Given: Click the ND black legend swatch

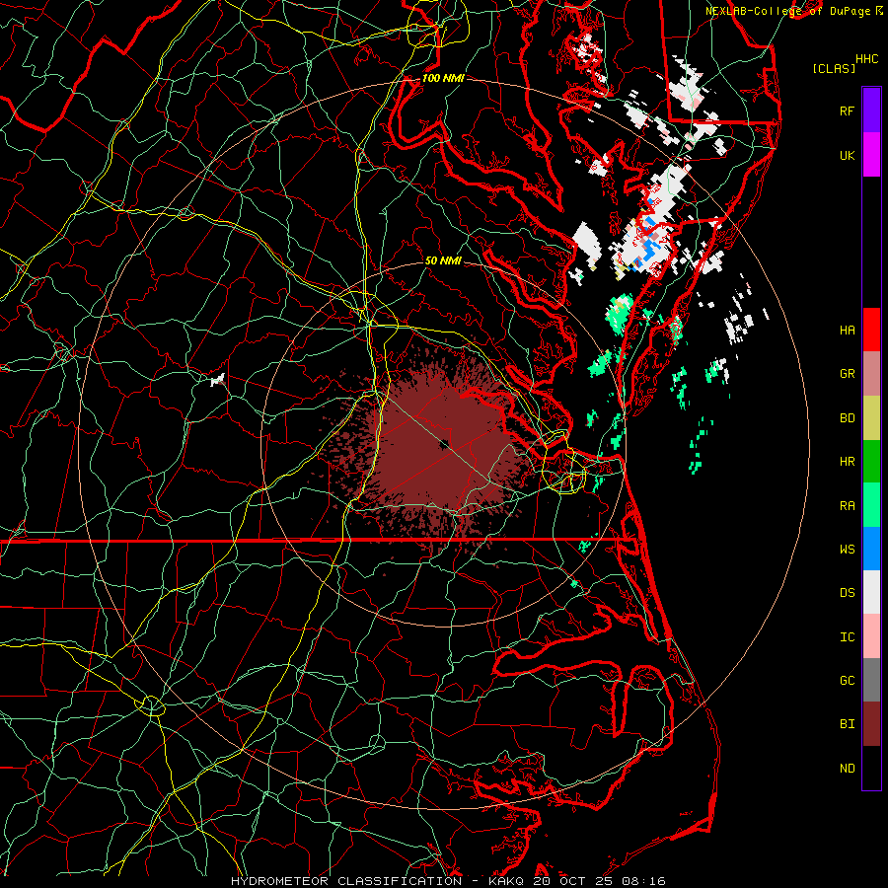Looking at the screenshot, I should pos(871,768).
